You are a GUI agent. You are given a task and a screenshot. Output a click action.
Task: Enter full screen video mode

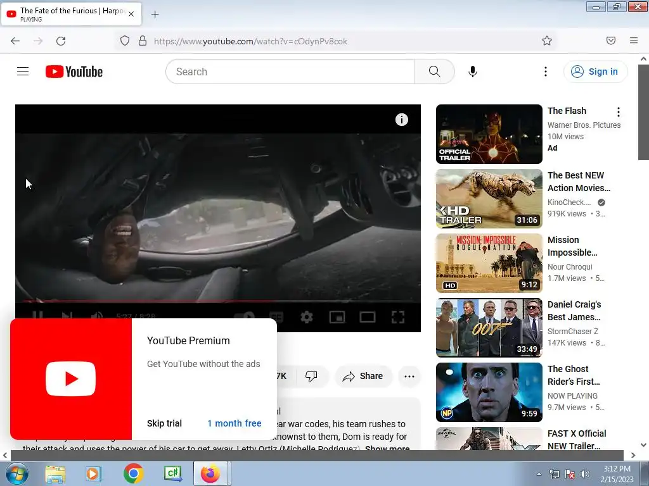pos(398,317)
